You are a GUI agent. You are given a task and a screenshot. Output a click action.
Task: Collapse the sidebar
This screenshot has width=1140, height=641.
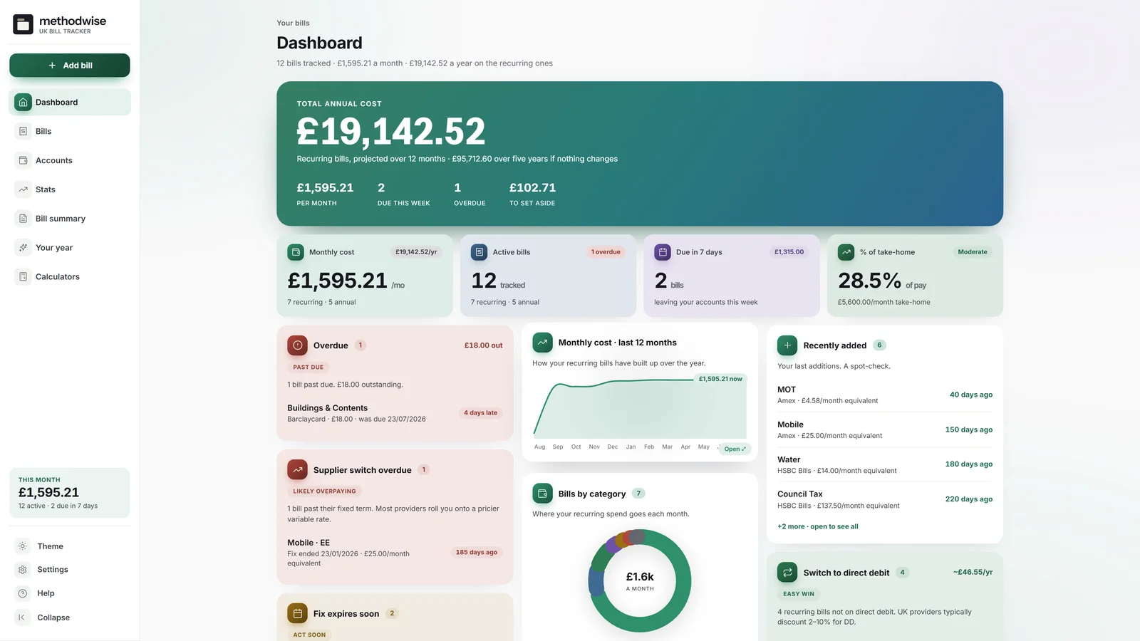click(x=70, y=617)
